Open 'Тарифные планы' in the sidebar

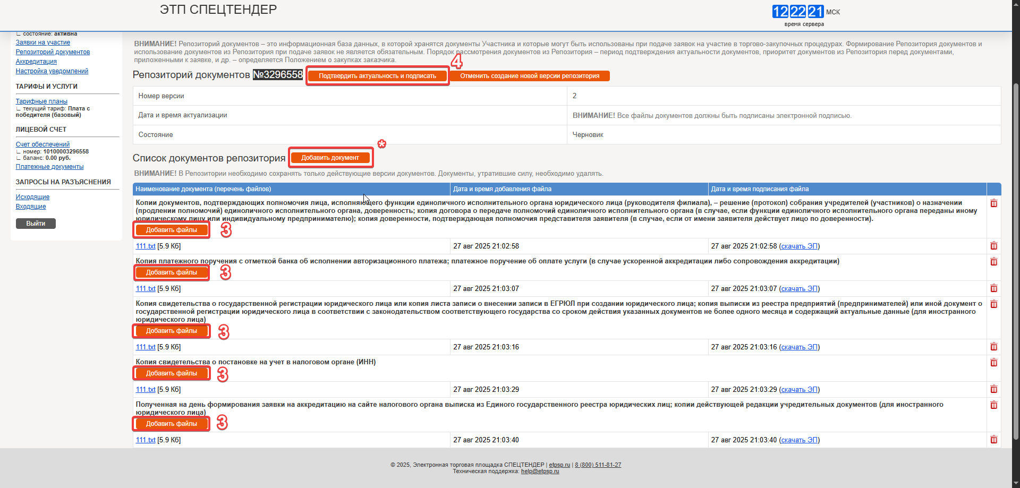41,101
